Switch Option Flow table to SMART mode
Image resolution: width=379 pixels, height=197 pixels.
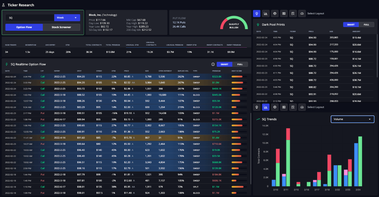click(224, 64)
